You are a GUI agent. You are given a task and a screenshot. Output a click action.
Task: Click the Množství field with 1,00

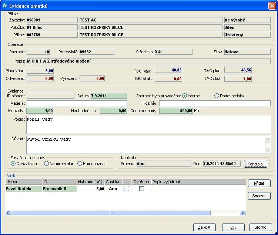[40, 111]
